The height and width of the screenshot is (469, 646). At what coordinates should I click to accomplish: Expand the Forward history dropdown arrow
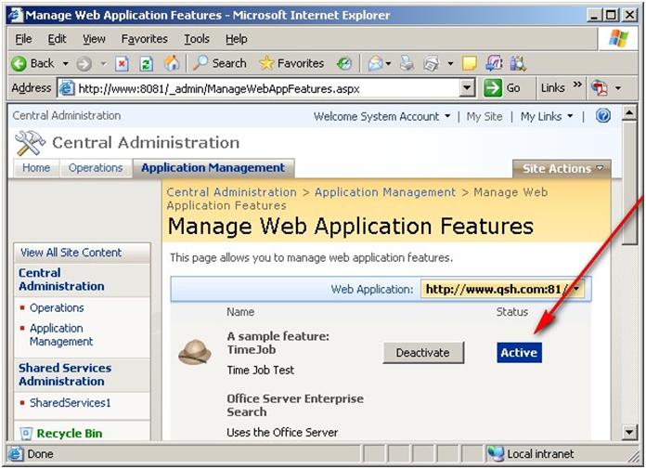tap(103, 64)
